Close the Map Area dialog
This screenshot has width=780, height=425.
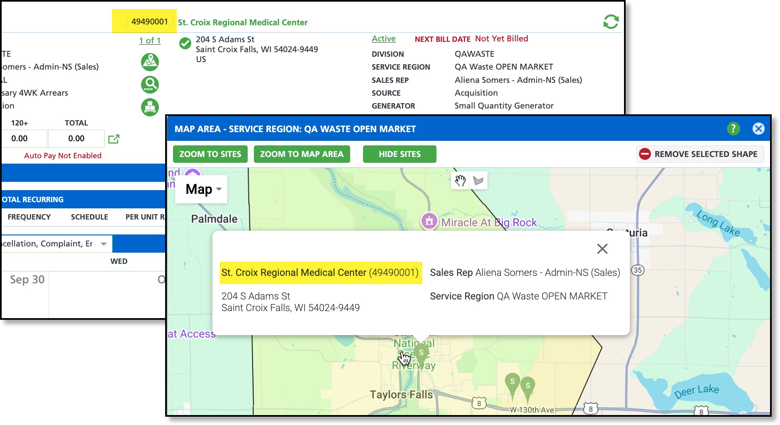point(758,129)
